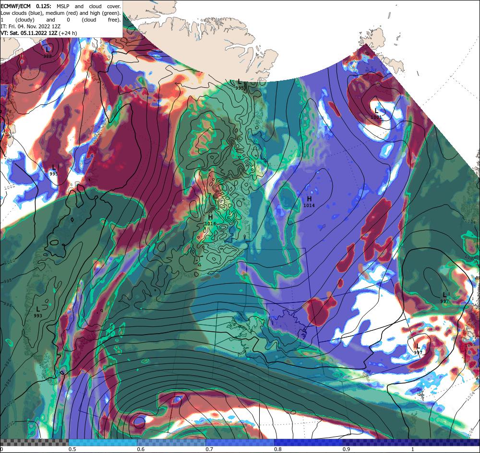Click the '0.7' legend scale label
Screen dimensions: 480x453
tap(209, 449)
